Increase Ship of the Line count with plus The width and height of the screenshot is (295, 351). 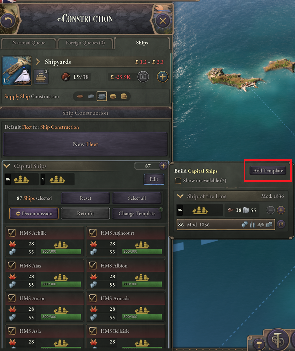pos(281,210)
